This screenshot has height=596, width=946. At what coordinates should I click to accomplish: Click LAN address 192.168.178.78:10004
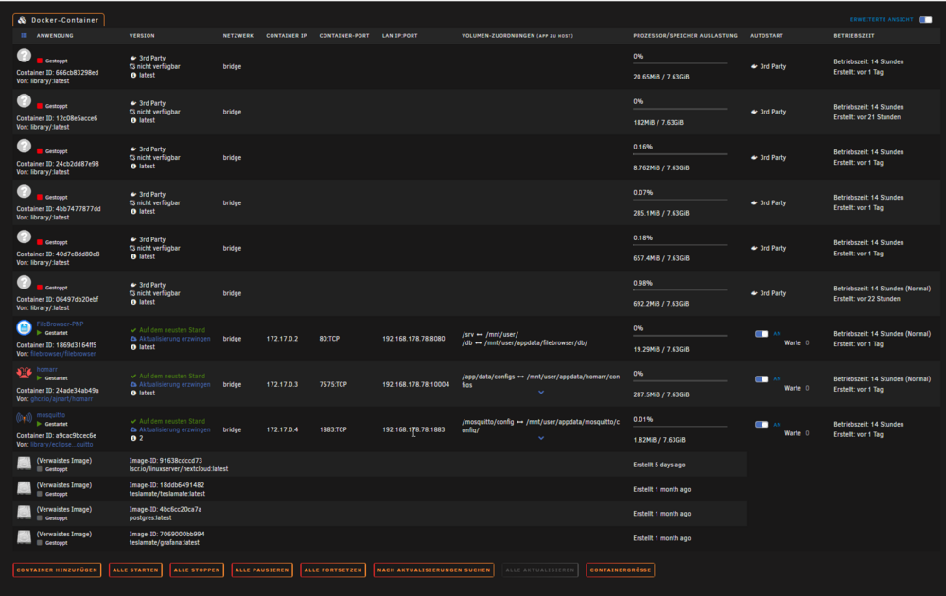(415, 384)
